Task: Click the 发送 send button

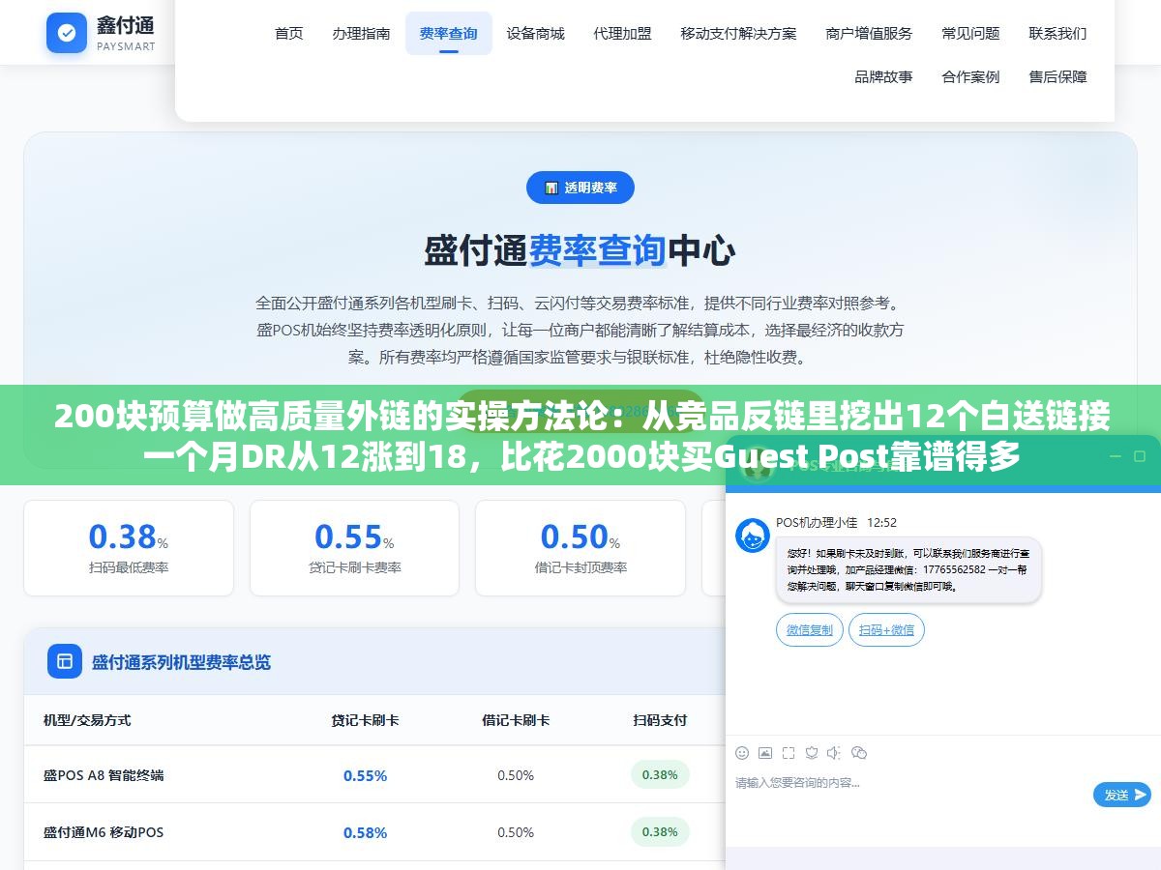Action: pyautogui.click(x=1122, y=795)
